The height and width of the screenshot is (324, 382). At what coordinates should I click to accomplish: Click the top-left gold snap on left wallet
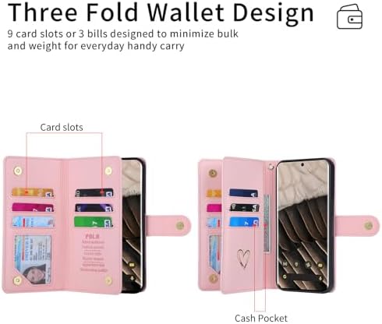point(18,171)
